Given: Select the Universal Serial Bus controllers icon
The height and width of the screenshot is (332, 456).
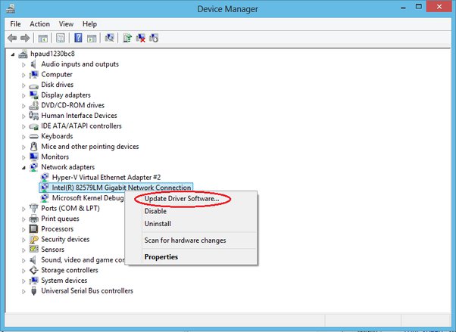Looking at the screenshot, I should 34,290.
